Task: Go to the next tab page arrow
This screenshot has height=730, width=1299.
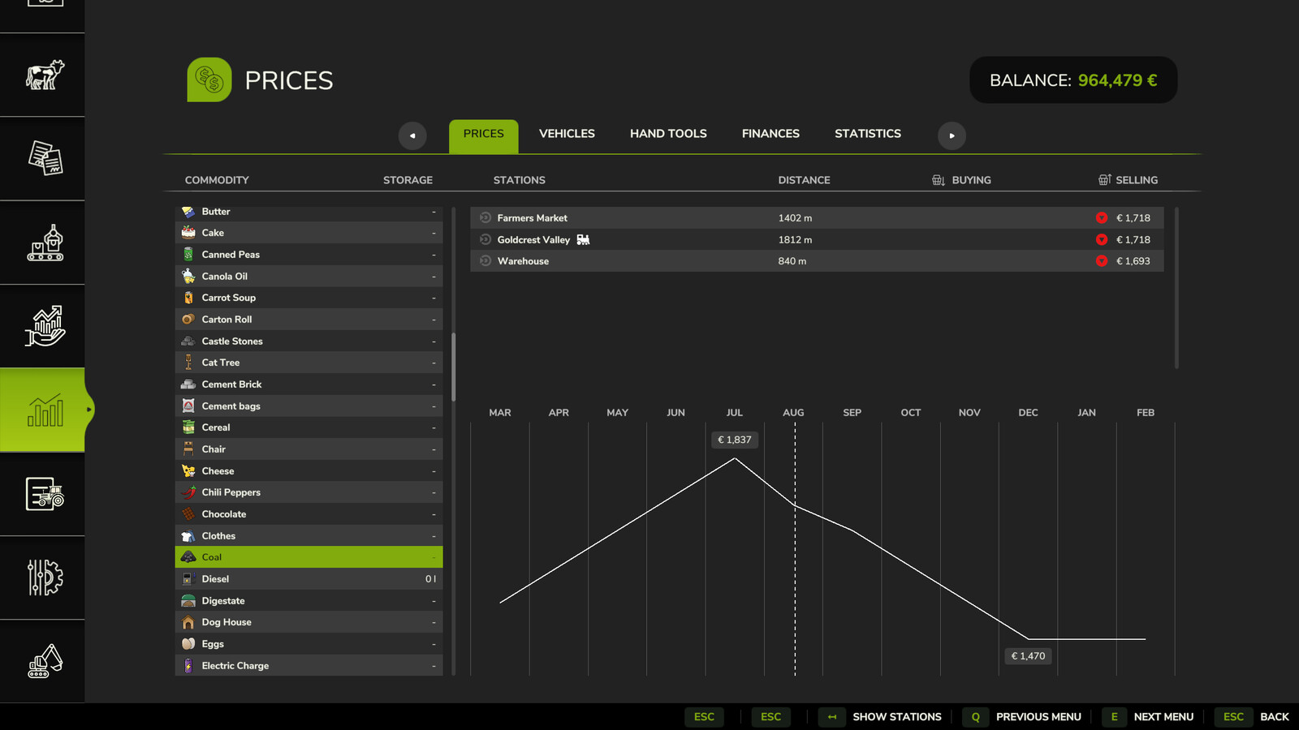Action: [x=952, y=135]
